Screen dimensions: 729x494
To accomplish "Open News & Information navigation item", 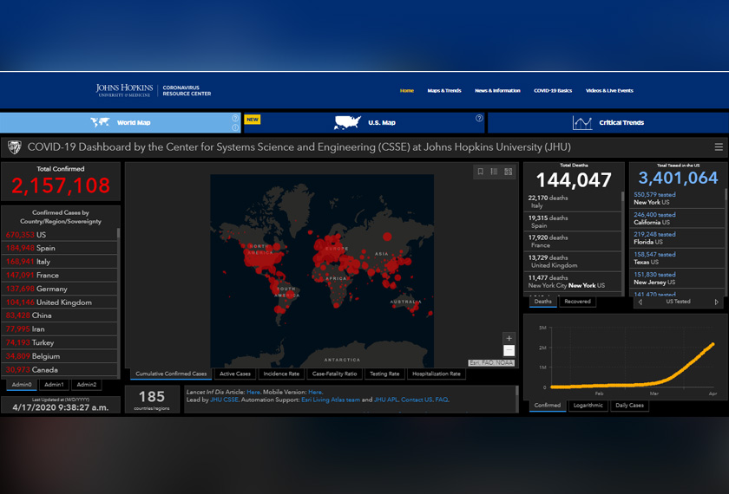I will coord(497,90).
